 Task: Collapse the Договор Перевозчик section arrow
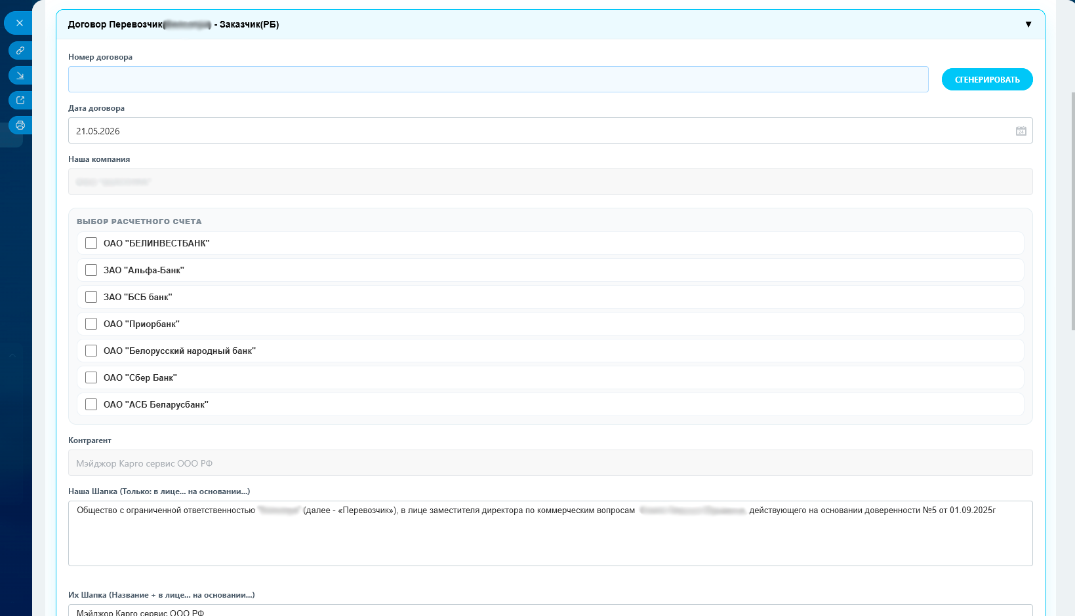[x=1028, y=24]
